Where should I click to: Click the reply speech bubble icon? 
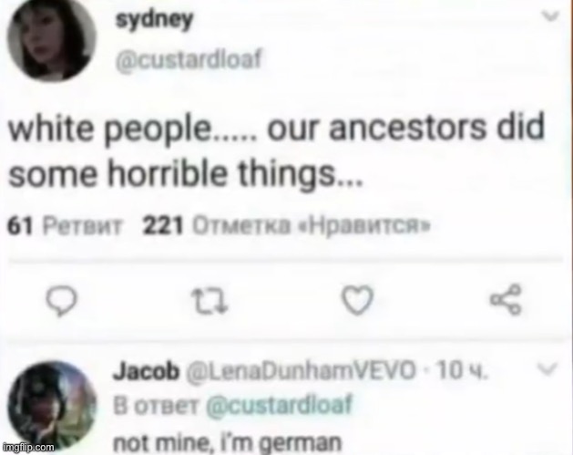[61, 302]
